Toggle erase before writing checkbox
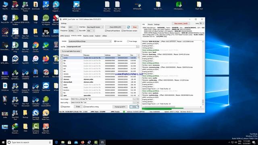 (84, 107)
